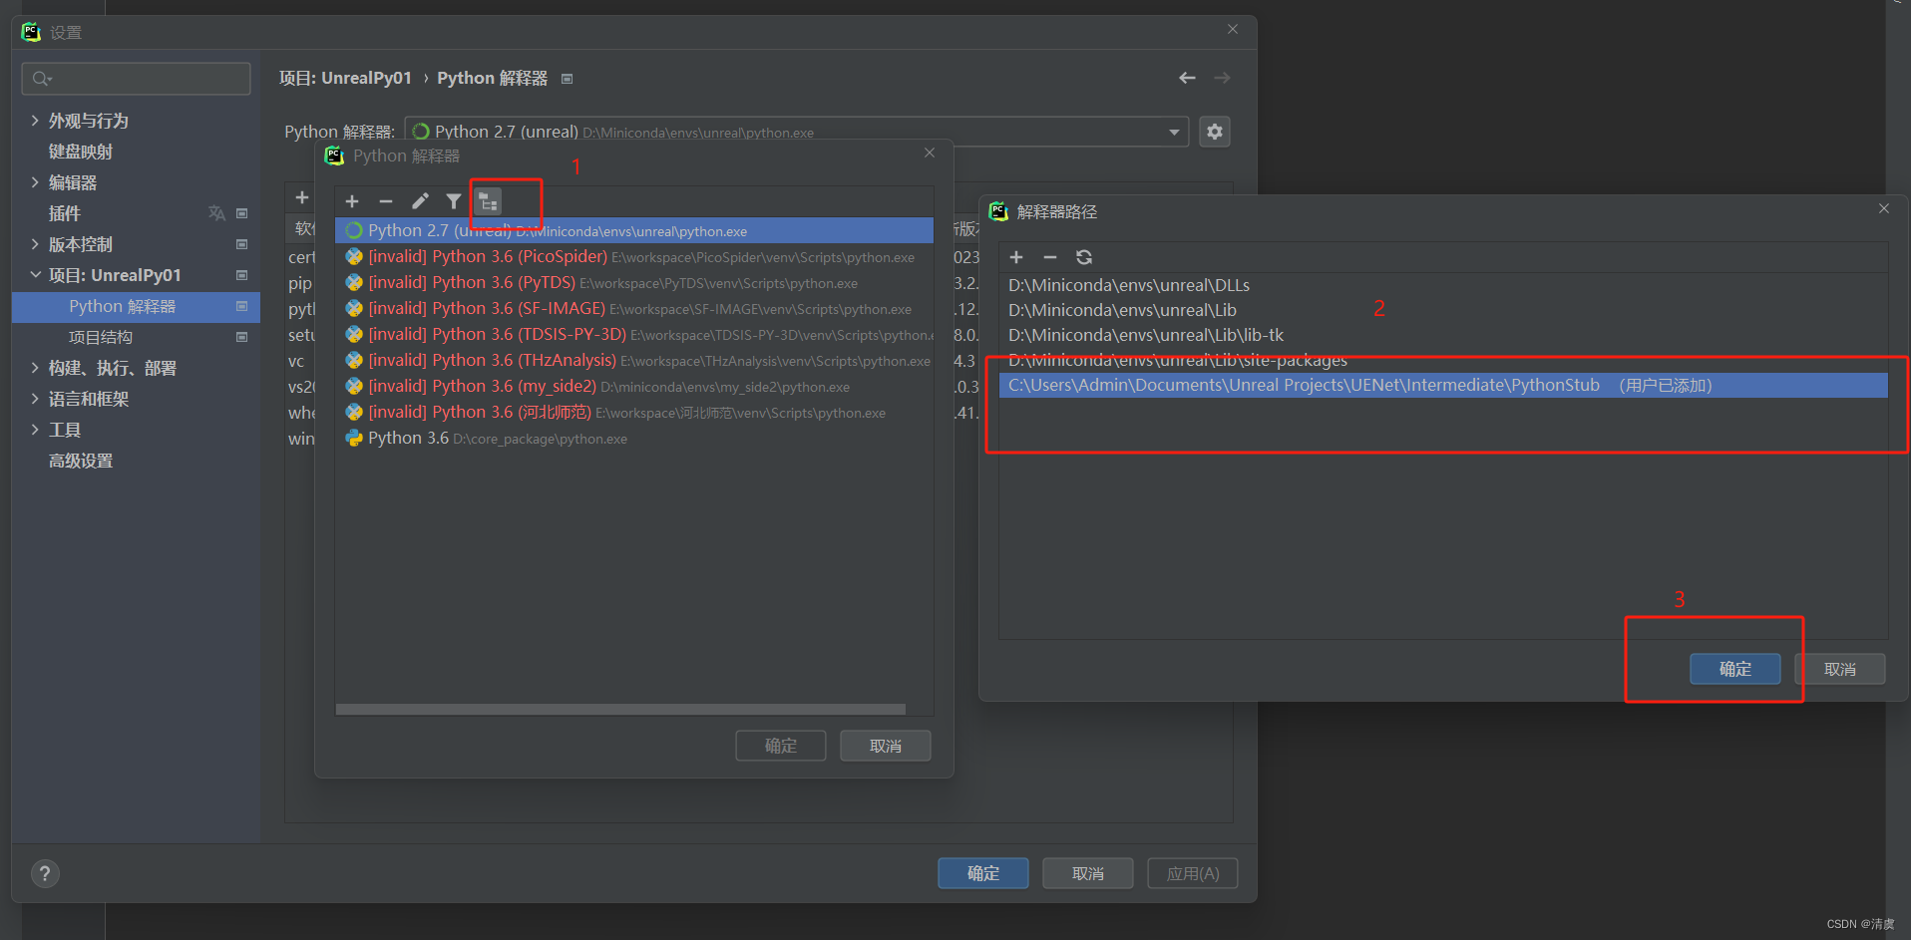1911x940 pixels.
Task: Click the add interpreter plus icon
Action: coord(351,200)
